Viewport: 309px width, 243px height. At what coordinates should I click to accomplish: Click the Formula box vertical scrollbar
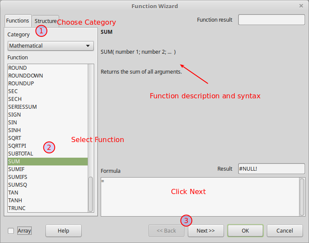(x=302, y=196)
